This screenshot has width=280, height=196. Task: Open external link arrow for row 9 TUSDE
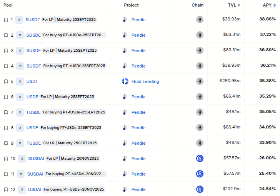point(20,143)
